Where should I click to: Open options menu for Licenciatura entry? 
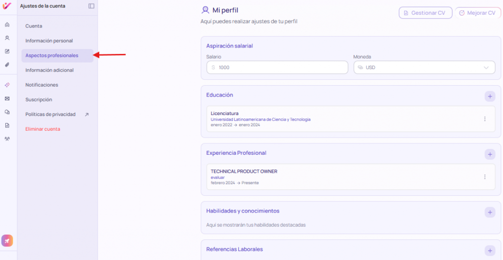pos(485,119)
